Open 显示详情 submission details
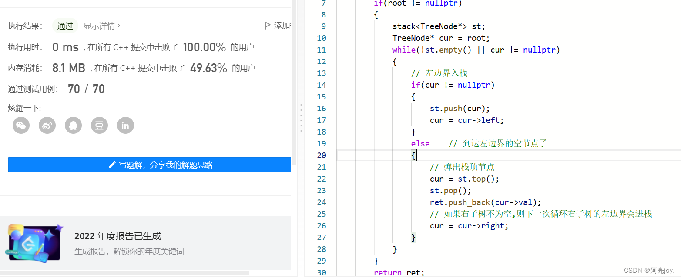The image size is (681, 278). tap(102, 26)
